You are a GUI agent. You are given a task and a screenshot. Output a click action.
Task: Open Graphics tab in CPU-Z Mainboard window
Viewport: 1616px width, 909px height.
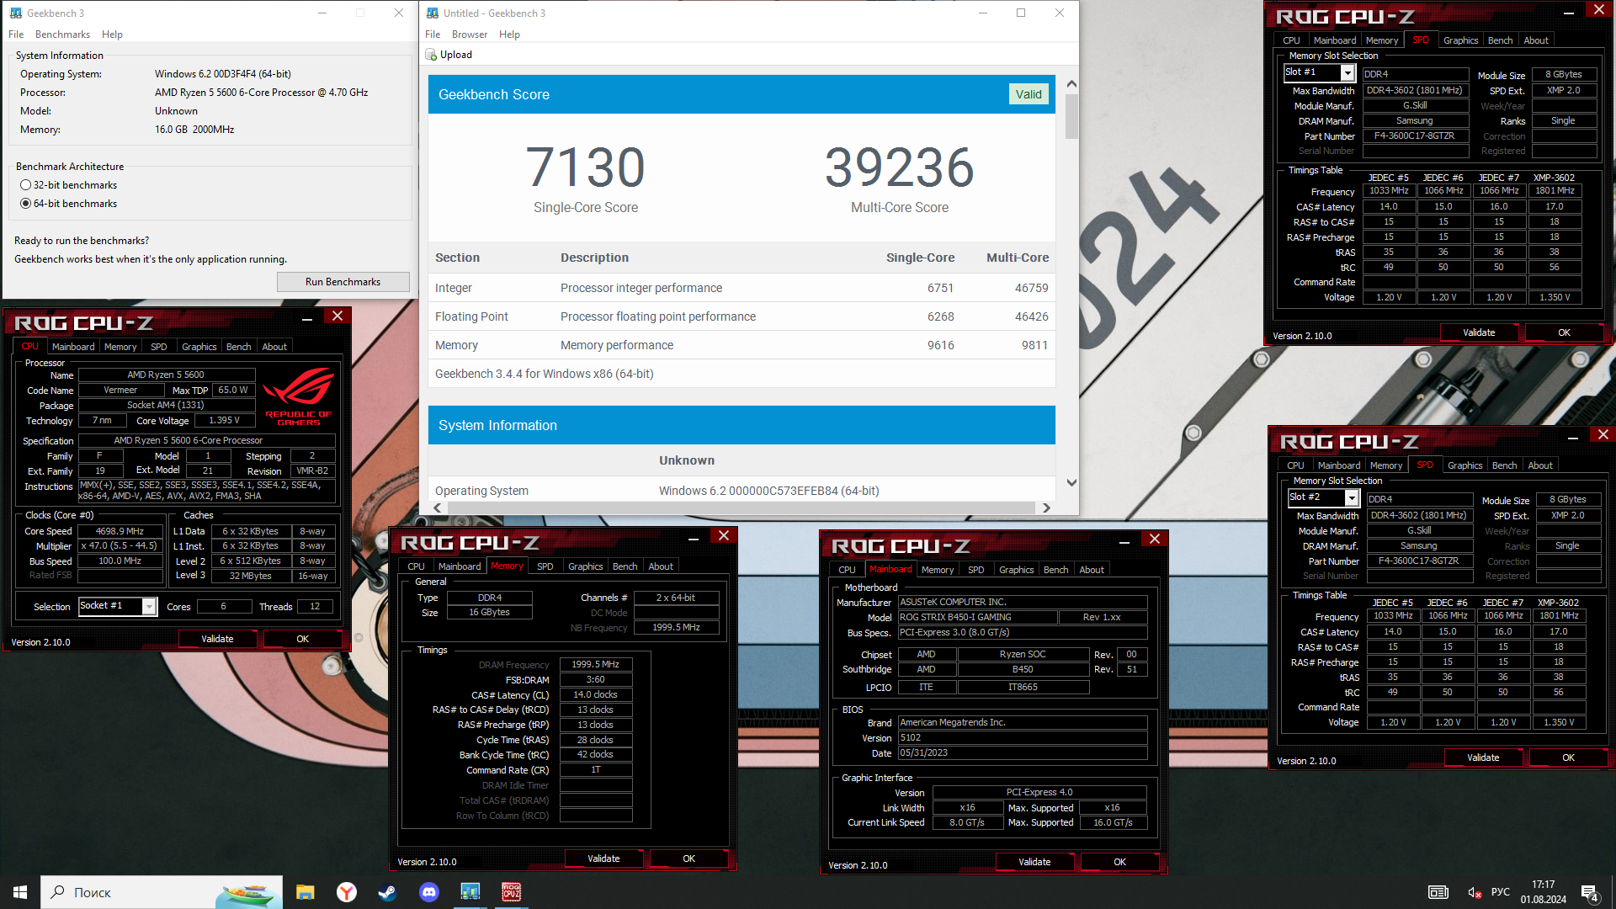click(x=1016, y=570)
